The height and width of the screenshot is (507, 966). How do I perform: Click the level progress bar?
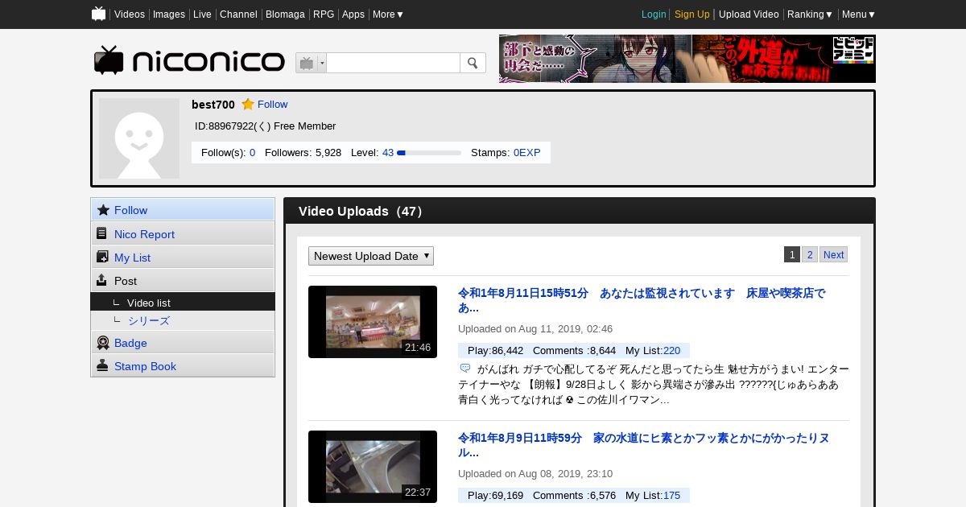[x=429, y=152]
